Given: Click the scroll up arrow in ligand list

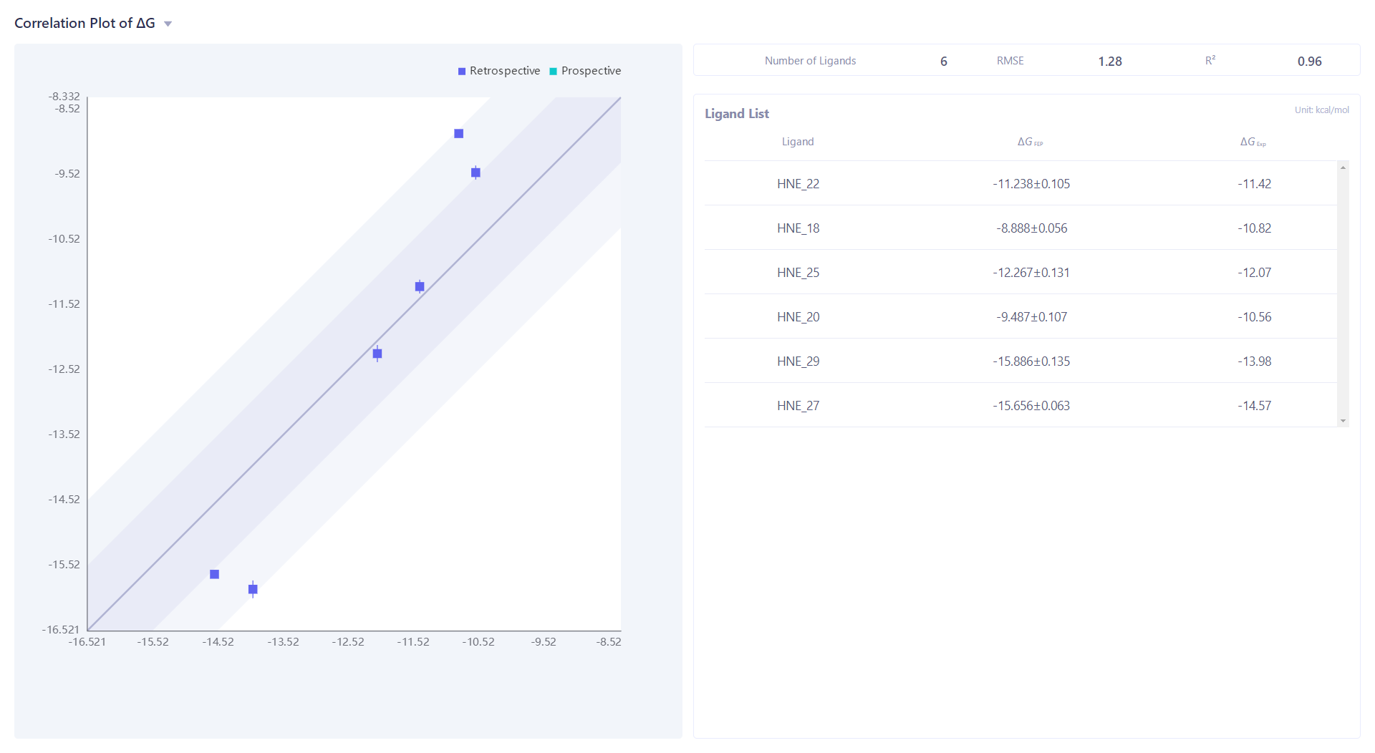Looking at the screenshot, I should [x=1343, y=167].
